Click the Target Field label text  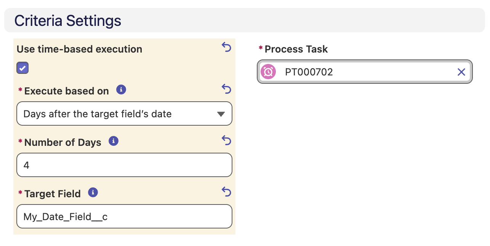[53, 194]
